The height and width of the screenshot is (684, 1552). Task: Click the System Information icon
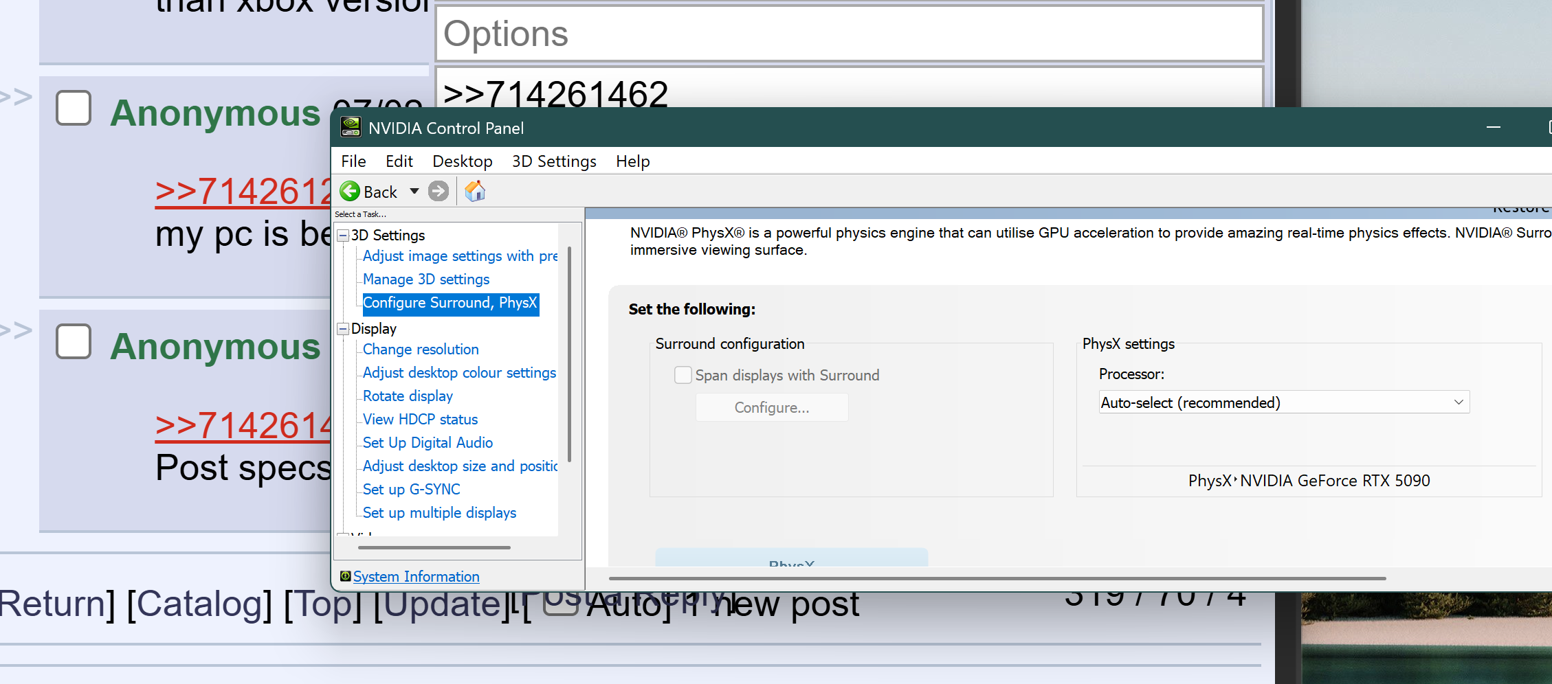point(346,576)
